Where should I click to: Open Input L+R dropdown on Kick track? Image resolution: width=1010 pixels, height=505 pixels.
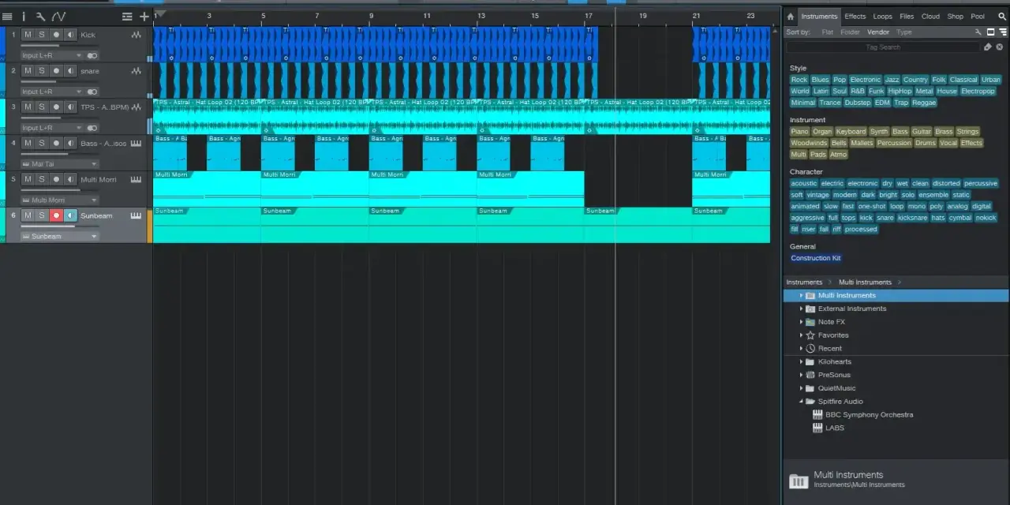tap(51, 55)
